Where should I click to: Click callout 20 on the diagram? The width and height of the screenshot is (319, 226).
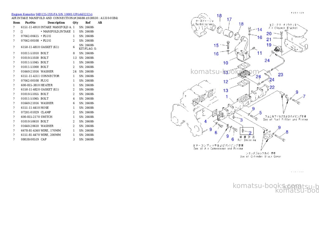point(269,34)
